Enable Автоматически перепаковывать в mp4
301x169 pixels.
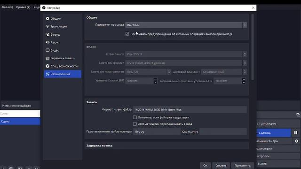coord(135,124)
